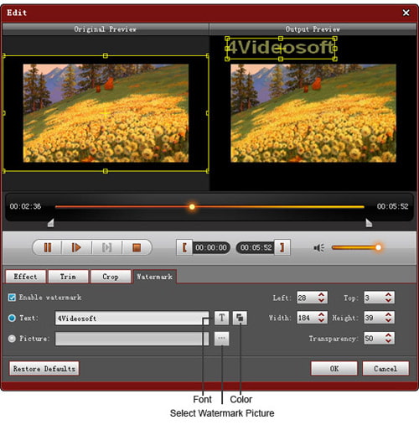Click the Height value field
The height and width of the screenshot is (425, 419).
coord(374,318)
